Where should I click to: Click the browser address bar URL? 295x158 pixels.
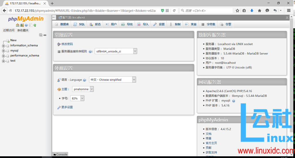[85, 11]
